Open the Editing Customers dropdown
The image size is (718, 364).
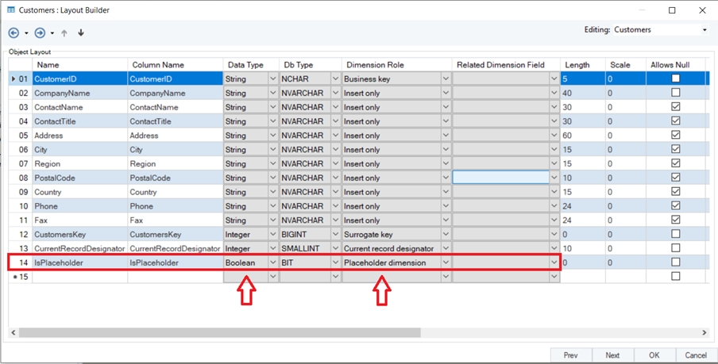point(704,30)
